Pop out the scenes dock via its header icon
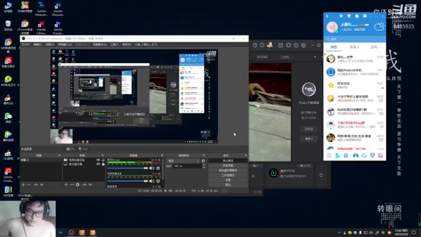The height and width of the screenshot is (237, 421). coord(59,155)
